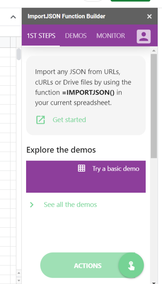Open See all the demos link
162x284 pixels.
[70, 205]
